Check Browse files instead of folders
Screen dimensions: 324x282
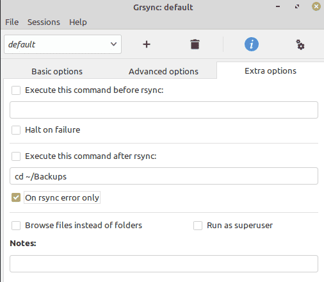tap(16, 226)
